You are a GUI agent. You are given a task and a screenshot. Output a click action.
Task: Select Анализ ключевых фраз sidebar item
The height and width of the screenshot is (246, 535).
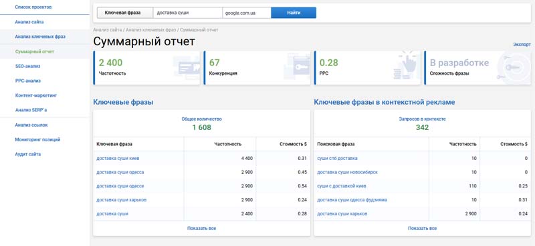click(40, 37)
